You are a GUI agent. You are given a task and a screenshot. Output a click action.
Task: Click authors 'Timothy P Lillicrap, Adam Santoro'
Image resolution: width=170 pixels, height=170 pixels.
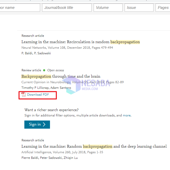point(46,88)
